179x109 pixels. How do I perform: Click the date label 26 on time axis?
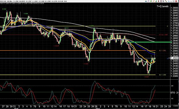coord(93,106)
